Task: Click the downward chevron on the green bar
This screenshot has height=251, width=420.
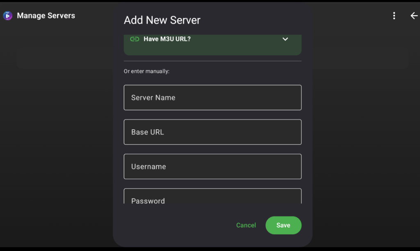Action: point(285,39)
